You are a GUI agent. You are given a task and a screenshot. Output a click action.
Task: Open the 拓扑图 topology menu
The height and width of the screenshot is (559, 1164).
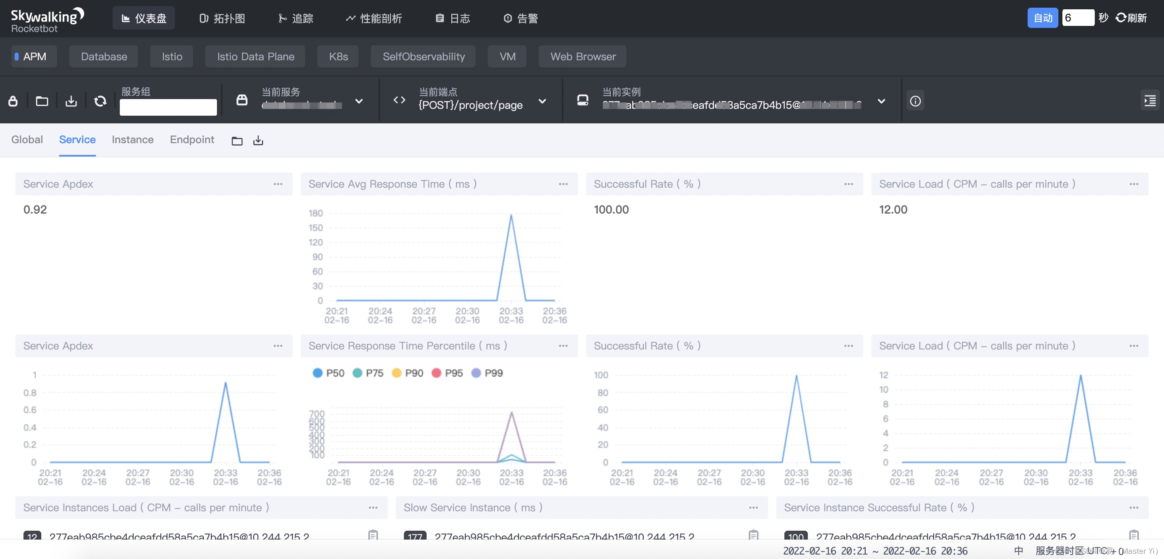(x=222, y=18)
